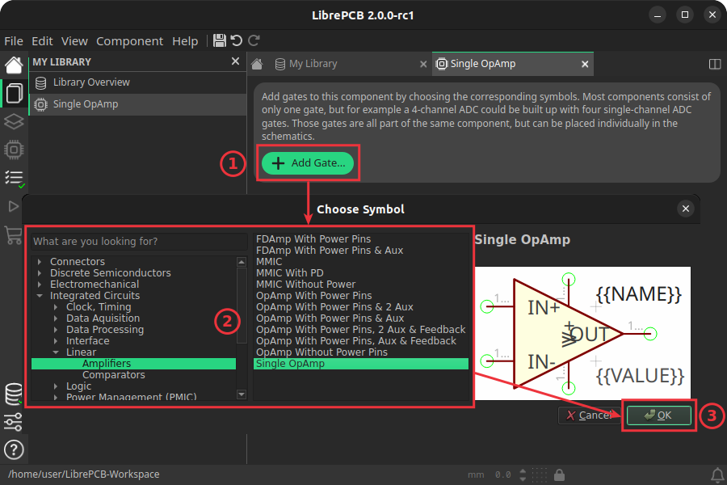
Task: Click the Add Gate button
Action: [x=308, y=162]
